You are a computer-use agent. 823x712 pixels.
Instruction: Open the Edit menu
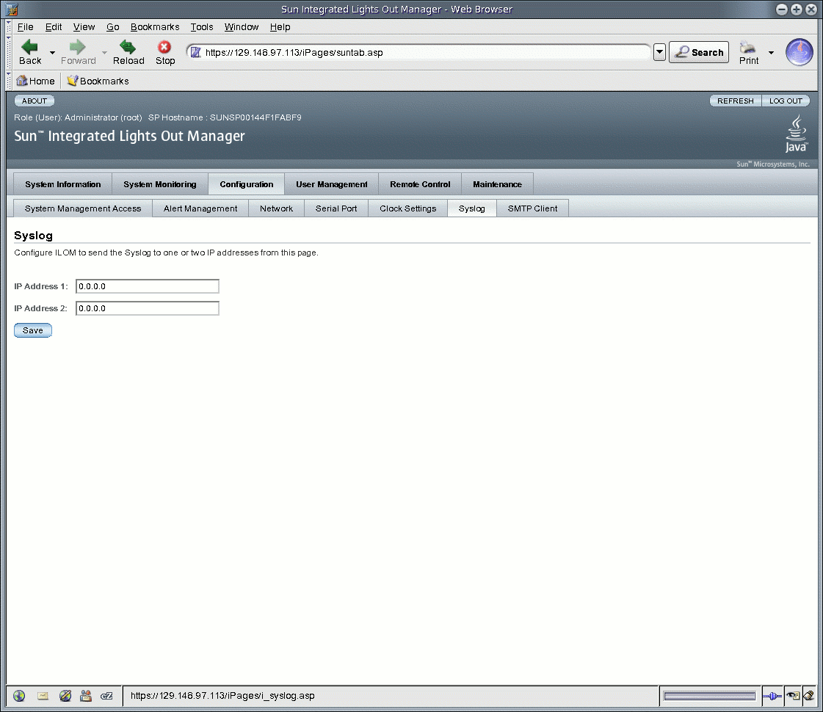(54, 26)
